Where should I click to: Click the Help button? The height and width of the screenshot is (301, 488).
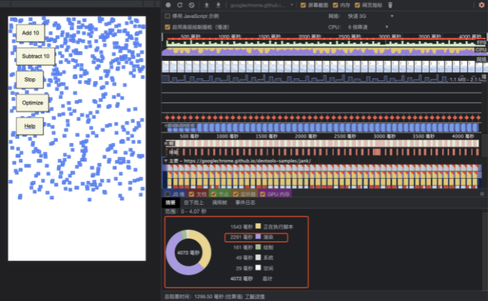(30, 126)
